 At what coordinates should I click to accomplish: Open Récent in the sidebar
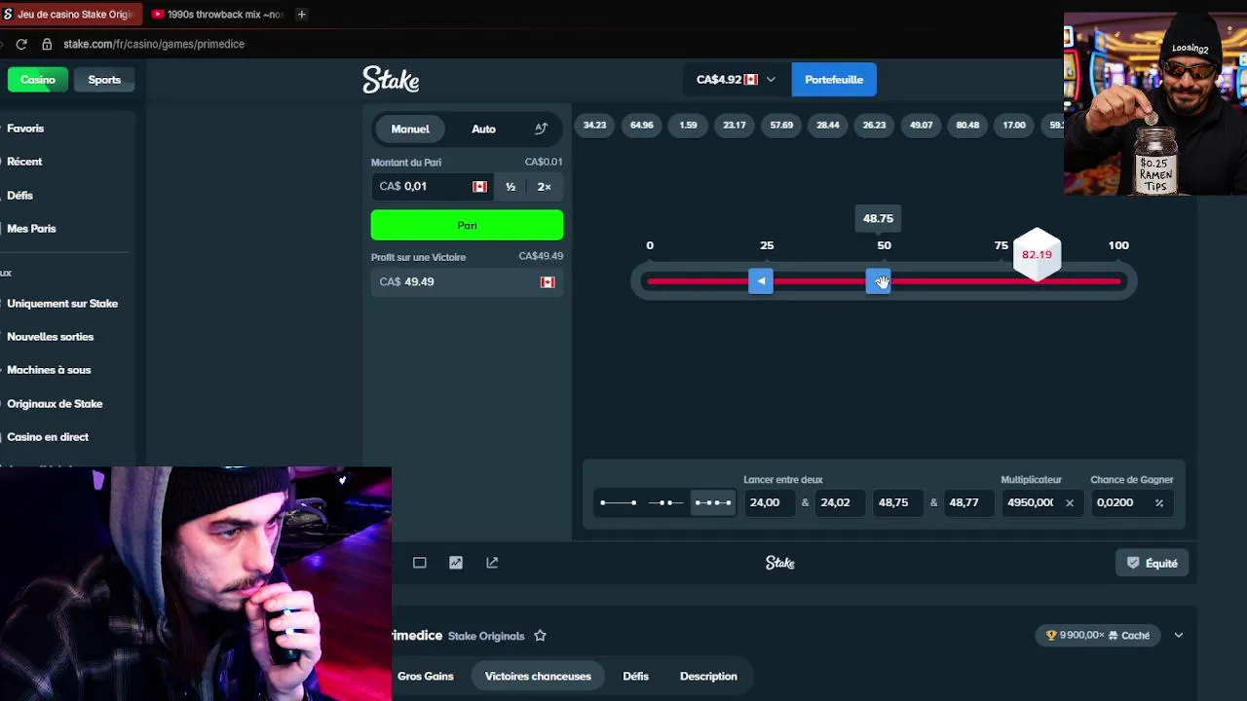(24, 162)
